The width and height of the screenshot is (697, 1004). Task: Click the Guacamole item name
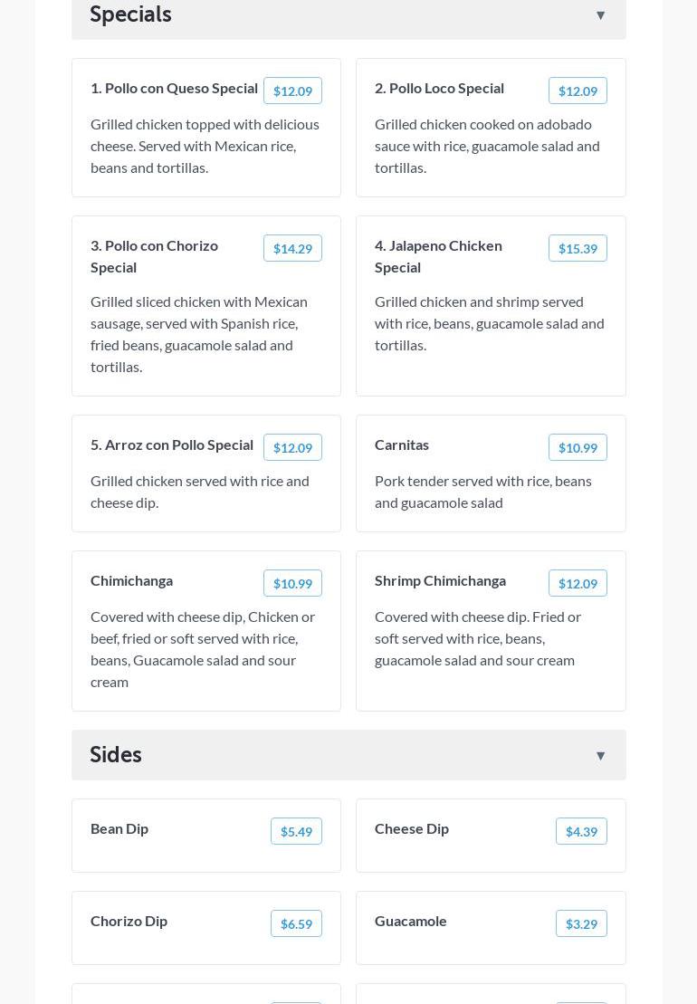point(411,921)
